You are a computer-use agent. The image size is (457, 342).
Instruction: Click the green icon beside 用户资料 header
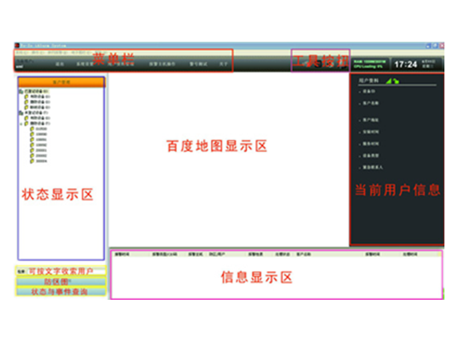point(392,81)
